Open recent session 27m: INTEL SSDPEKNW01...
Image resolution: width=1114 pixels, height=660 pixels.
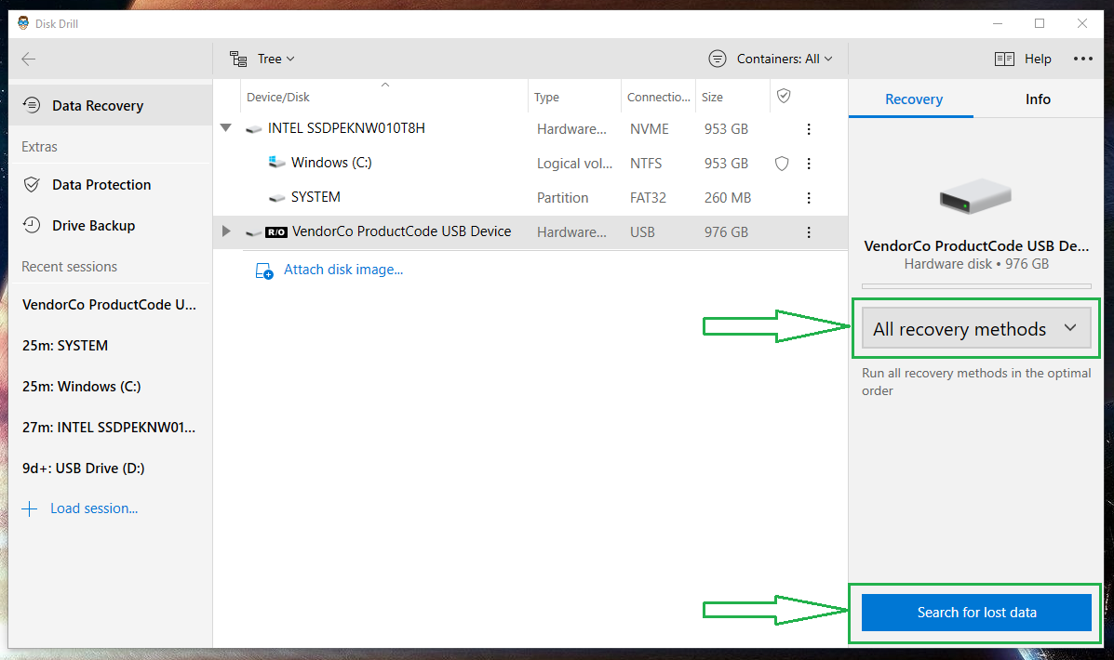[110, 428]
